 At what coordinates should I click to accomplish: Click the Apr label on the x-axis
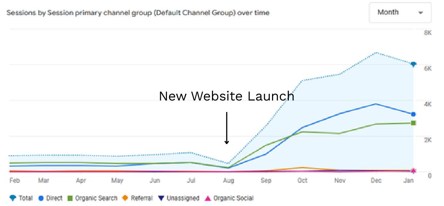pos(81,181)
